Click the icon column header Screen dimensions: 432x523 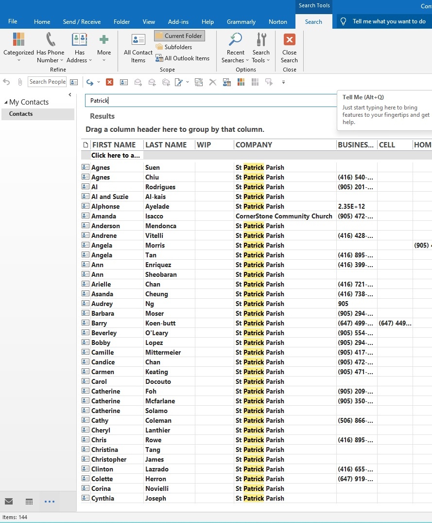click(86, 145)
